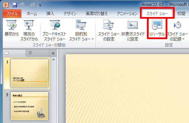Click the Undo arrow icon
189x123 pixels.
(22, 5)
